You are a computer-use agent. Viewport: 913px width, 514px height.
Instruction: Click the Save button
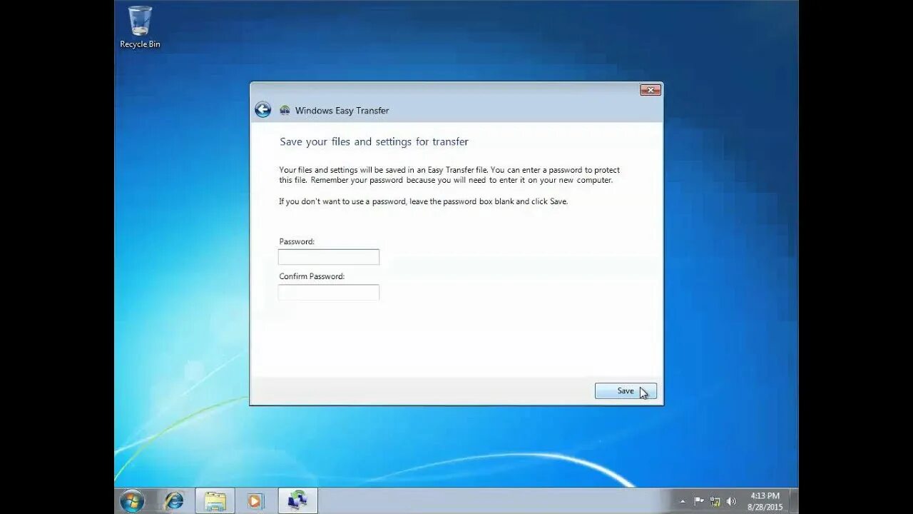coord(626,390)
